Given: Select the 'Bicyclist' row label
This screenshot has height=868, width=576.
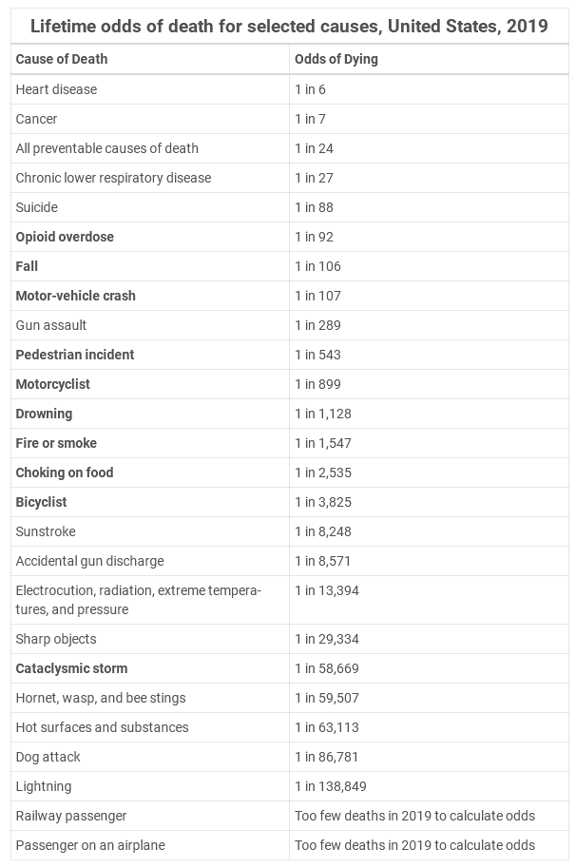Looking at the screenshot, I should coord(41,502).
